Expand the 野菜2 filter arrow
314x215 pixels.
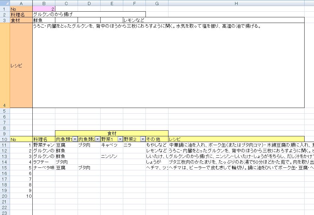tap(143, 139)
